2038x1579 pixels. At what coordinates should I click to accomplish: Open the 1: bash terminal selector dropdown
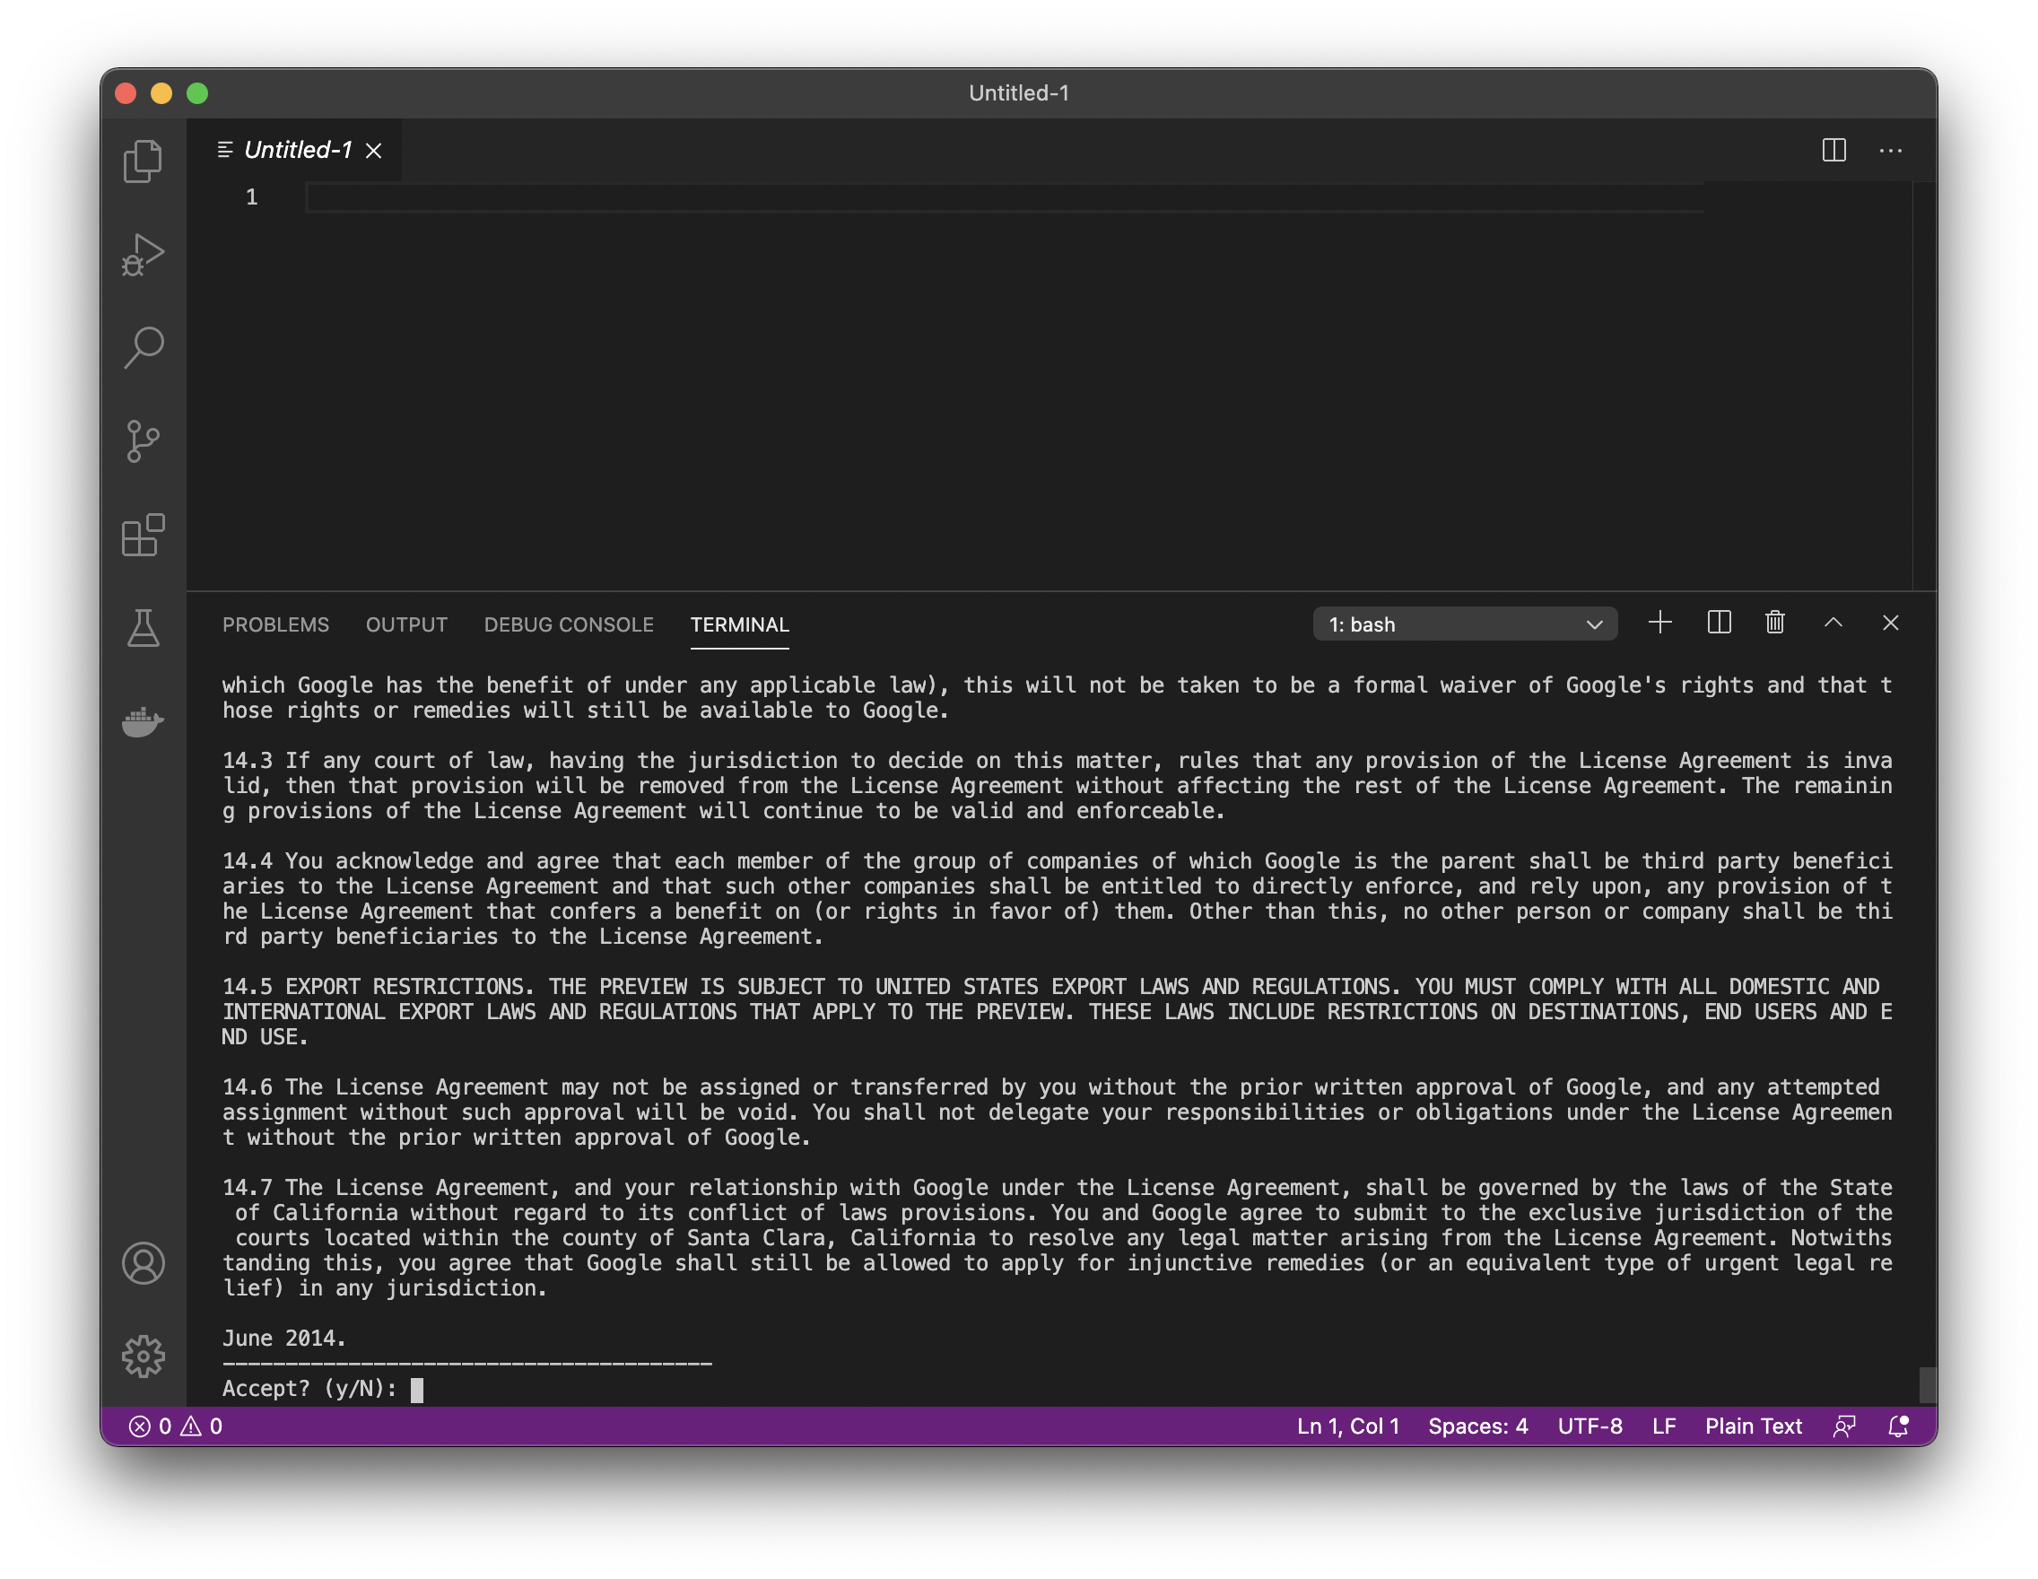(1465, 624)
